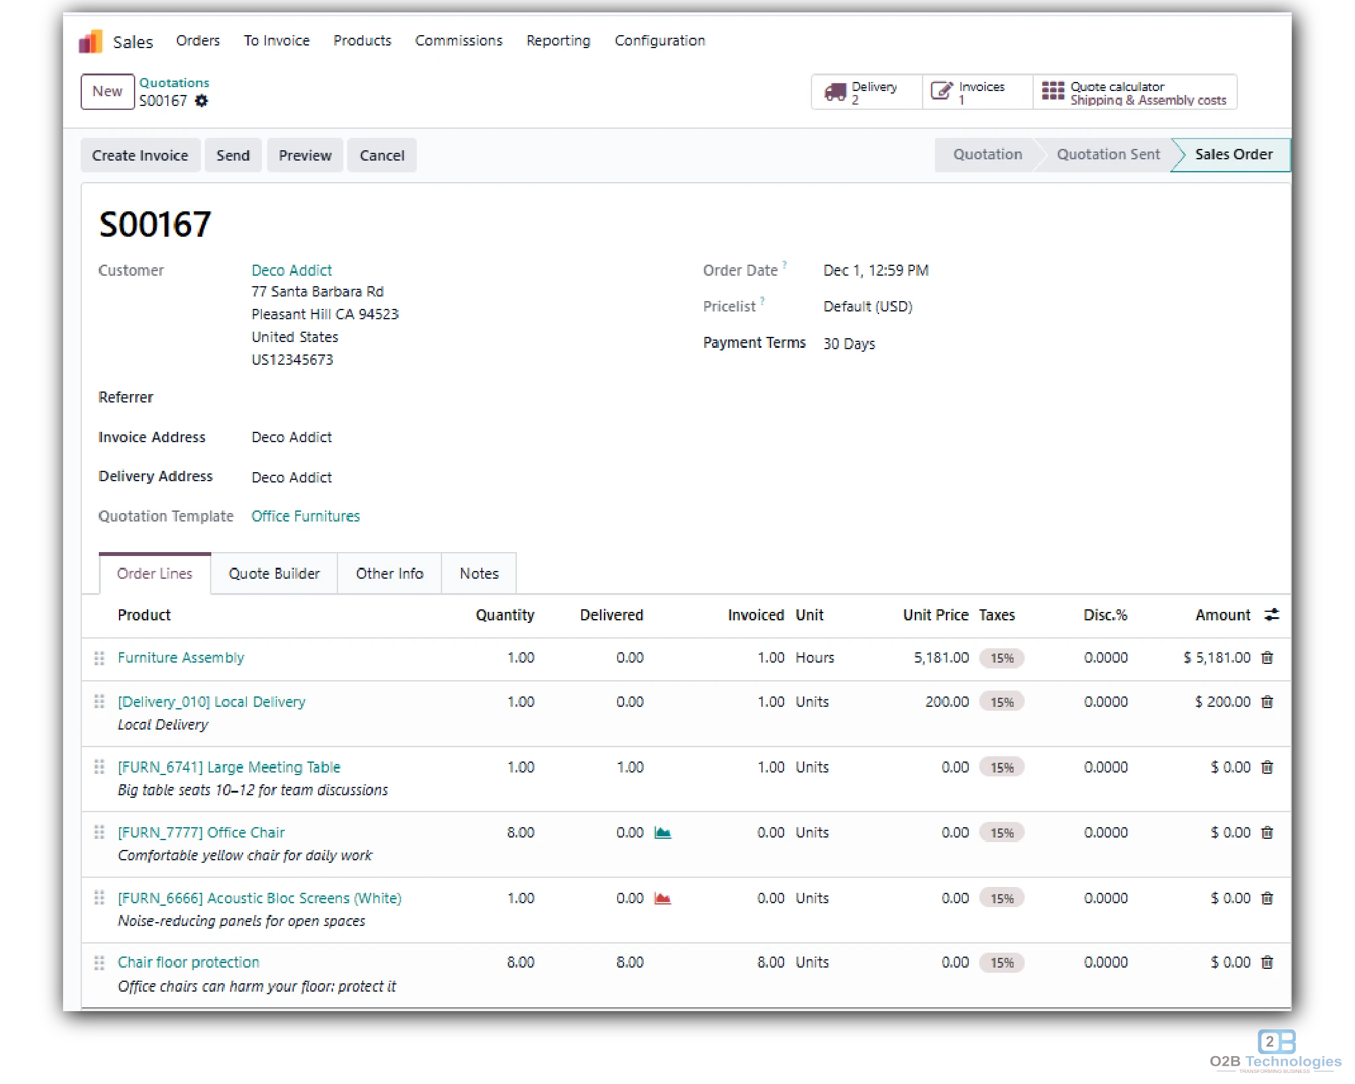Grab the drag handle on Local Delivery line

tap(99, 702)
